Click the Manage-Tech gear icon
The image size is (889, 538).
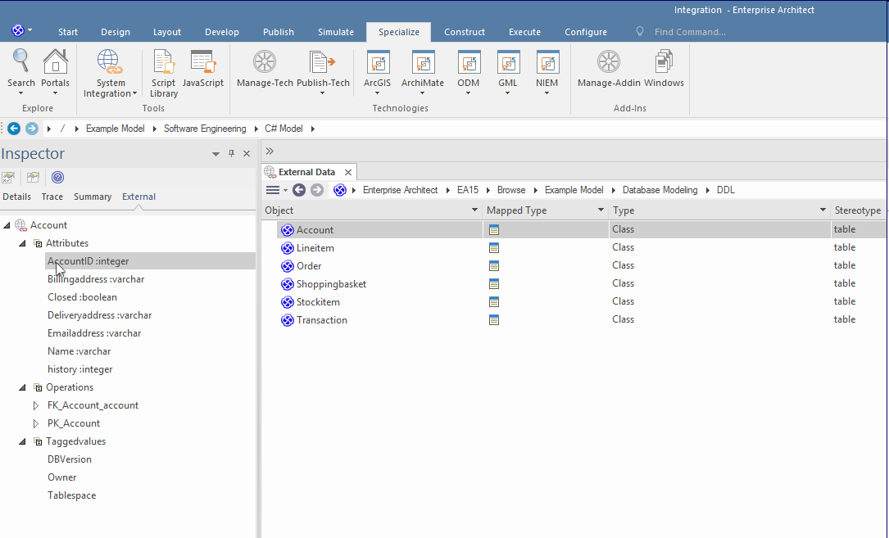coord(265,63)
